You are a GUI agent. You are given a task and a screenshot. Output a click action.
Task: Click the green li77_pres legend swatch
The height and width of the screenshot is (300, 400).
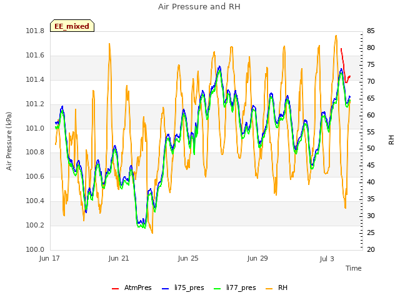(x=217, y=289)
